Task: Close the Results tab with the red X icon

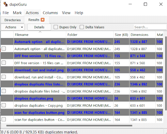Action: coord(42,20)
